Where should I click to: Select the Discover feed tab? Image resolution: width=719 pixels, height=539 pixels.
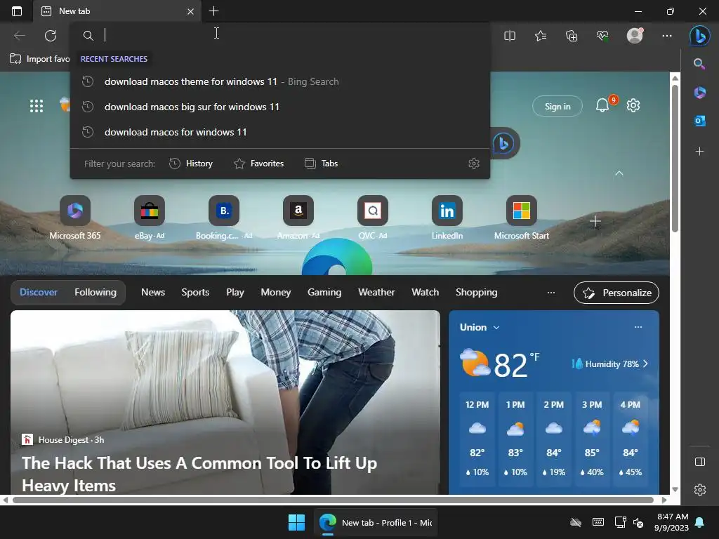pos(39,293)
